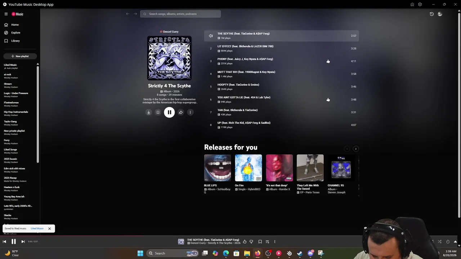Share the Strictly 4 The Scythe album
The width and height of the screenshot is (461, 259).
[181, 112]
